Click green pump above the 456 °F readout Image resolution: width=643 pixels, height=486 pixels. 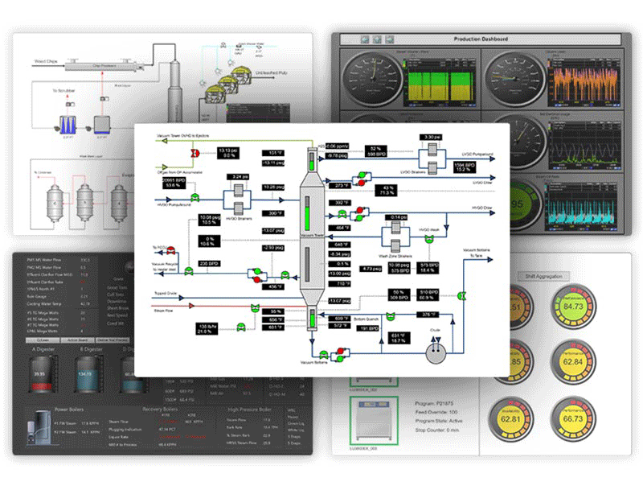coord(257,272)
